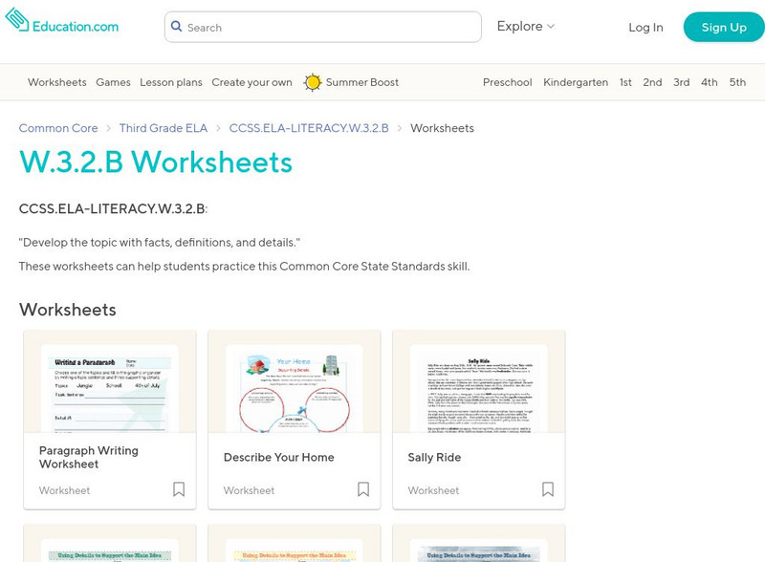The image size is (765, 562).
Task: Select the 1st grade filter
Action: [x=625, y=82]
